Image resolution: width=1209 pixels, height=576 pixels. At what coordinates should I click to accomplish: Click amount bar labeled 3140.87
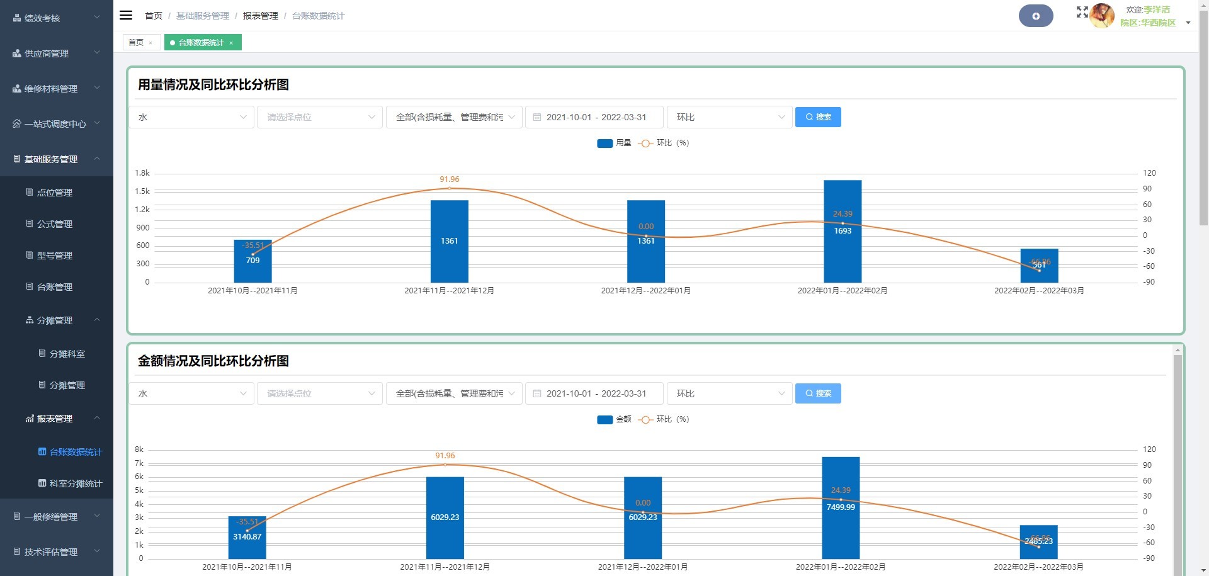tap(247, 537)
